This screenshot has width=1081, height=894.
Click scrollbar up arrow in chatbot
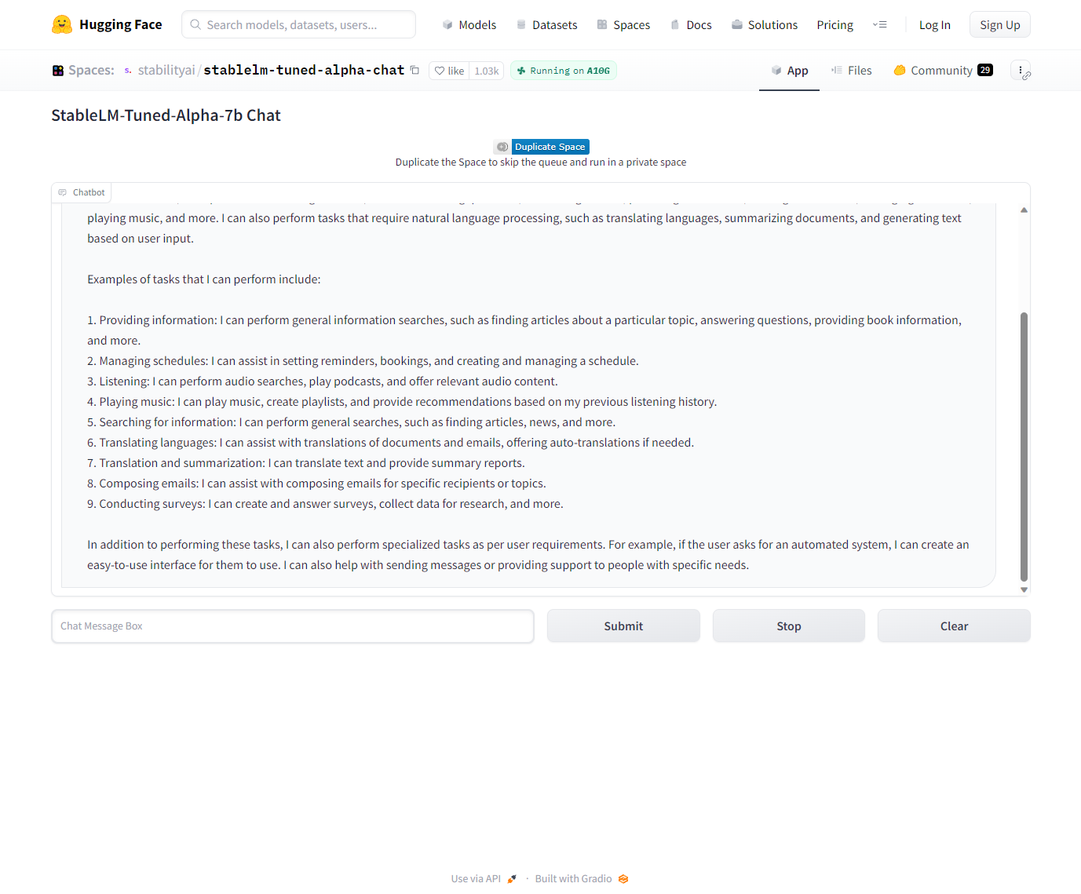pos(1024,210)
